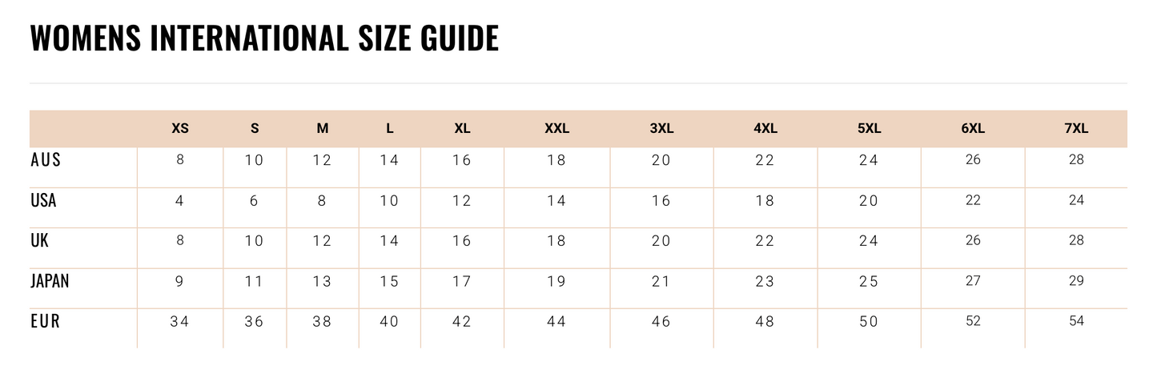The width and height of the screenshot is (1157, 366).
Task: Click the AUS row label
Action: point(46,160)
